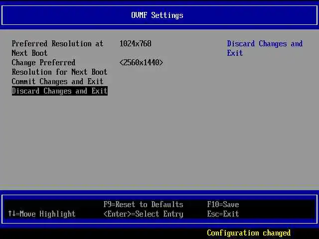Select 'Change Preferred Resolution for Next Boot' option
319x239 pixels.
(x=59, y=67)
